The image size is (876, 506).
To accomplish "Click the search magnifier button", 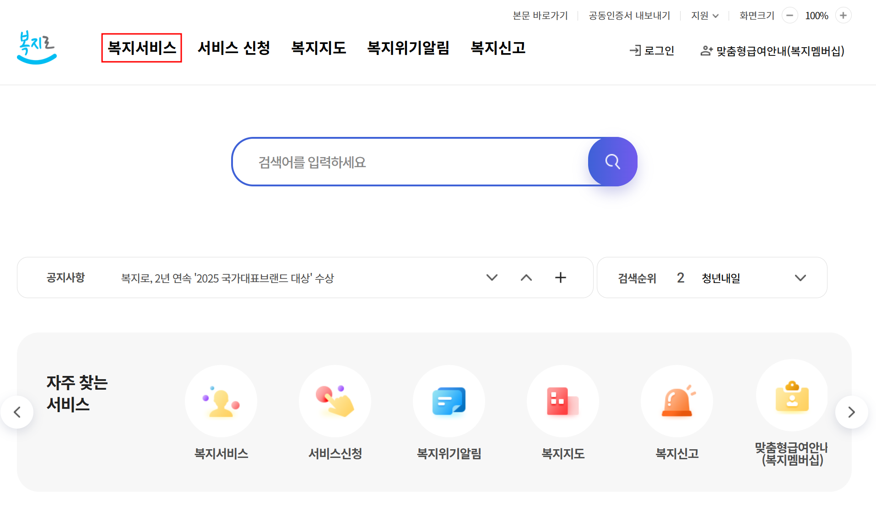I will tap(612, 162).
